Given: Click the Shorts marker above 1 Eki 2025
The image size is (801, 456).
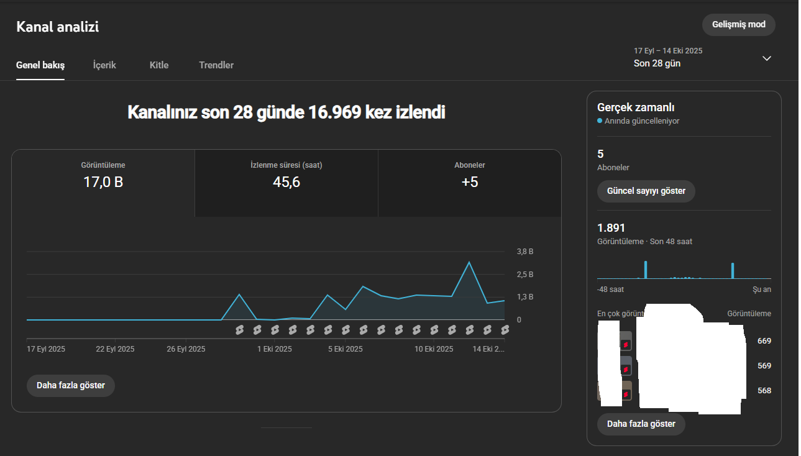Looking at the screenshot, I should click(x=275, y=329).
